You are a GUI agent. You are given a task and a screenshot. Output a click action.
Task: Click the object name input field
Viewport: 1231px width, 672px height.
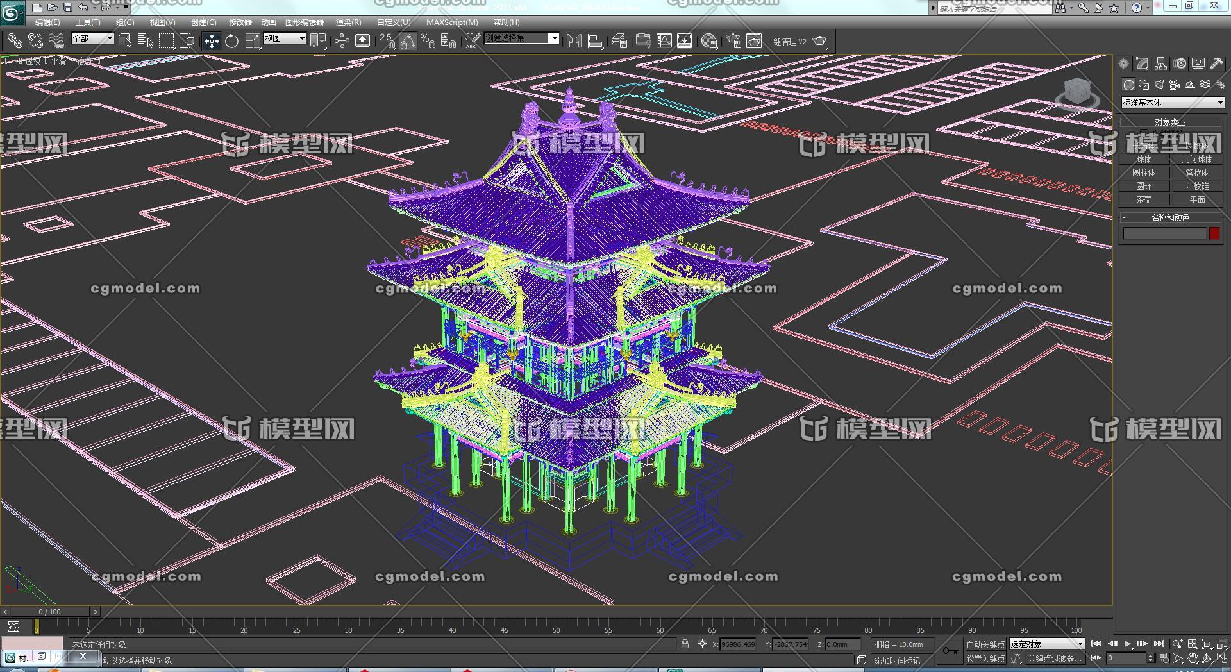point(1164,233)
